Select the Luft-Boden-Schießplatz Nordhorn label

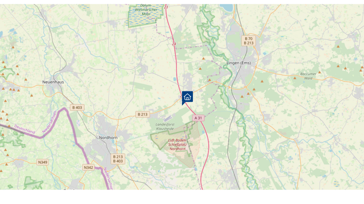[x=177, y=144]
